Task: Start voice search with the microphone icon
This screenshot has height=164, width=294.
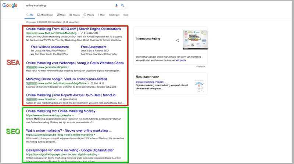Action: click(x=116, y=6)
